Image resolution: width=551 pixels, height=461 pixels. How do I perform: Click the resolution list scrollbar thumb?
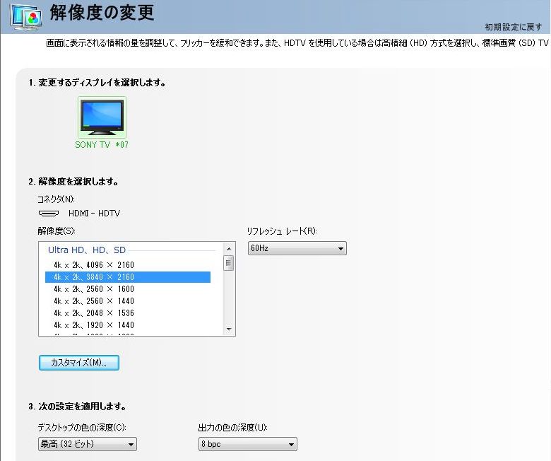(229, 263)
